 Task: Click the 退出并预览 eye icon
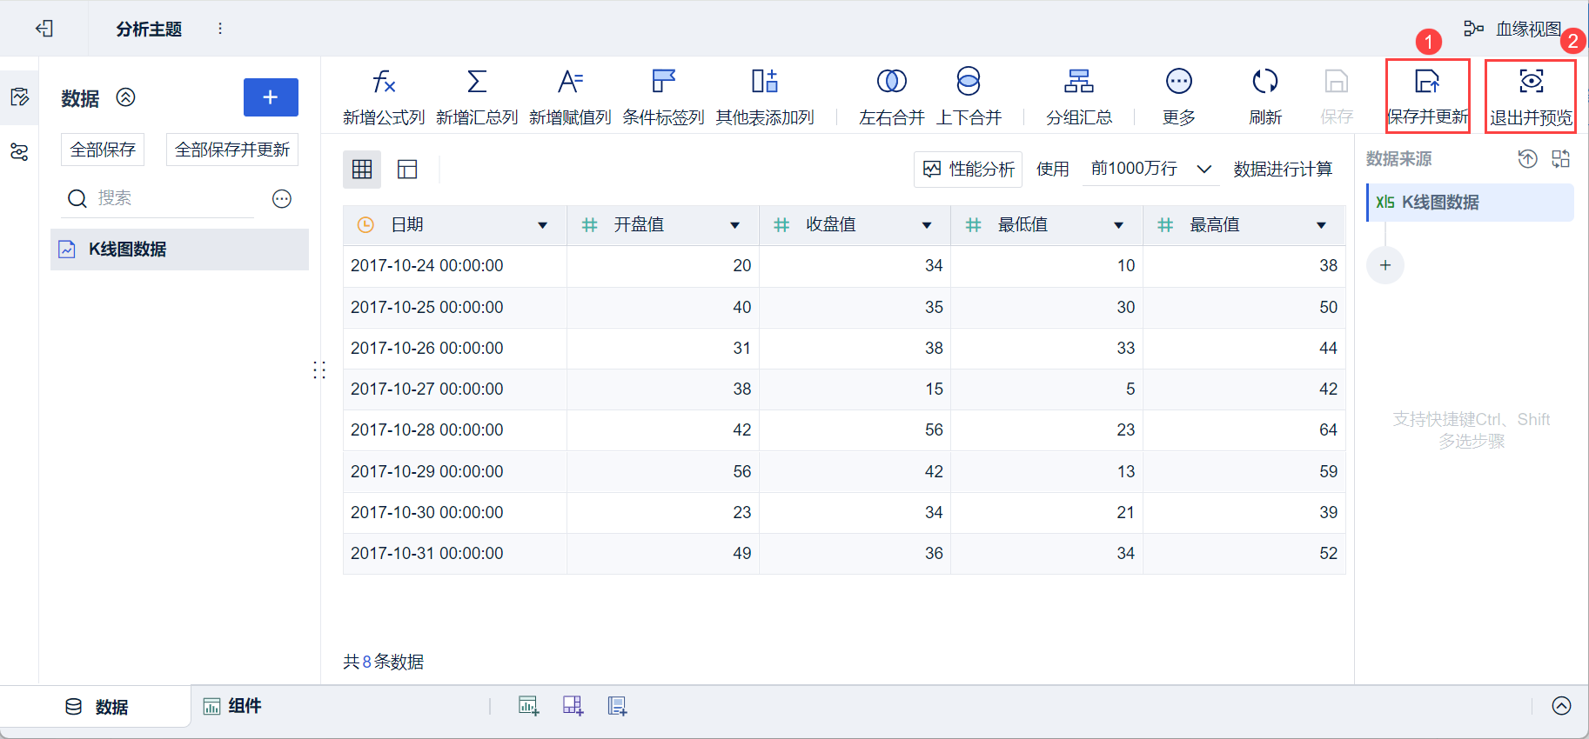(x=1532, y=81)
